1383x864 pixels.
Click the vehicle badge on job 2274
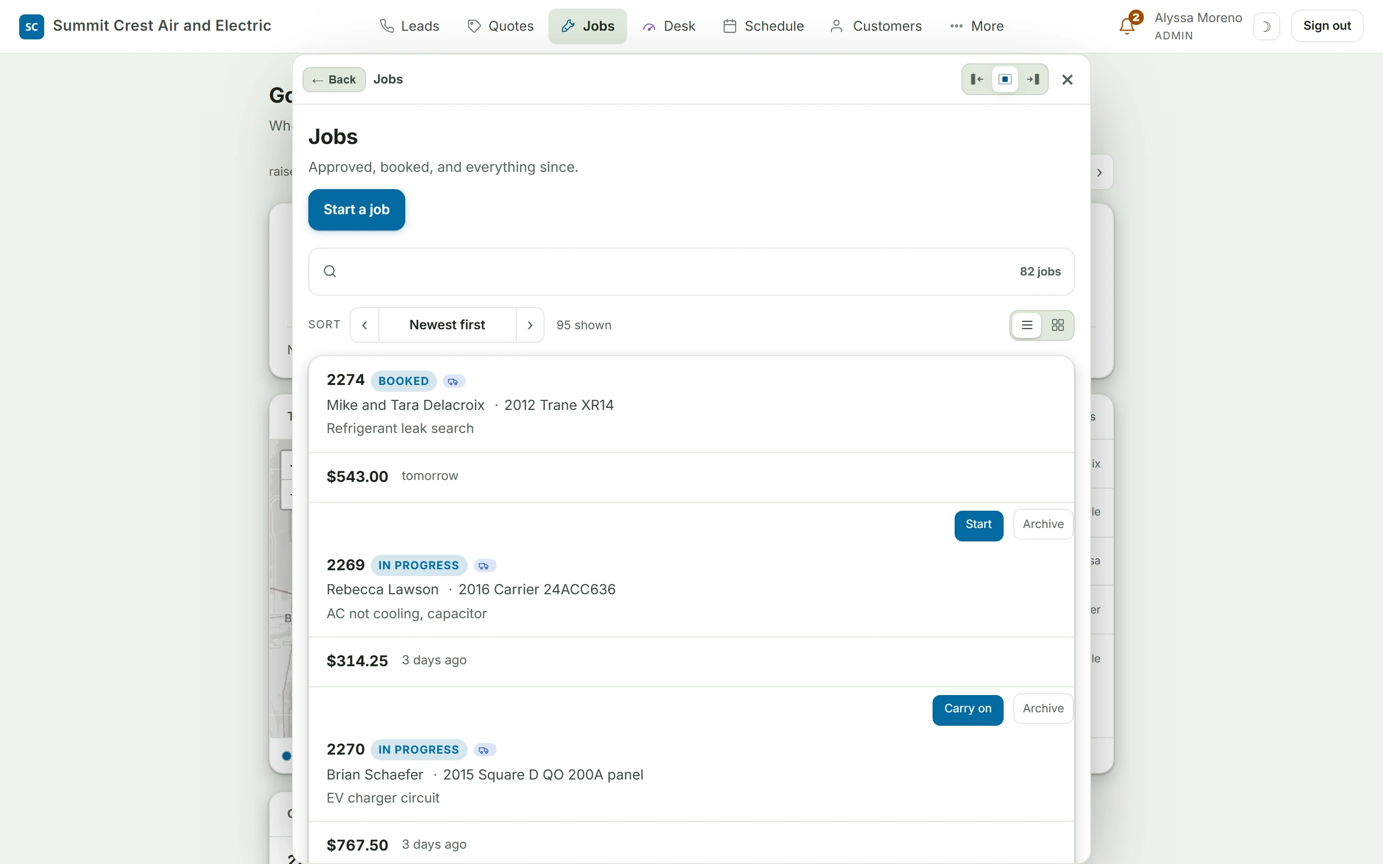pyautogui.click(x=453, y=382)
